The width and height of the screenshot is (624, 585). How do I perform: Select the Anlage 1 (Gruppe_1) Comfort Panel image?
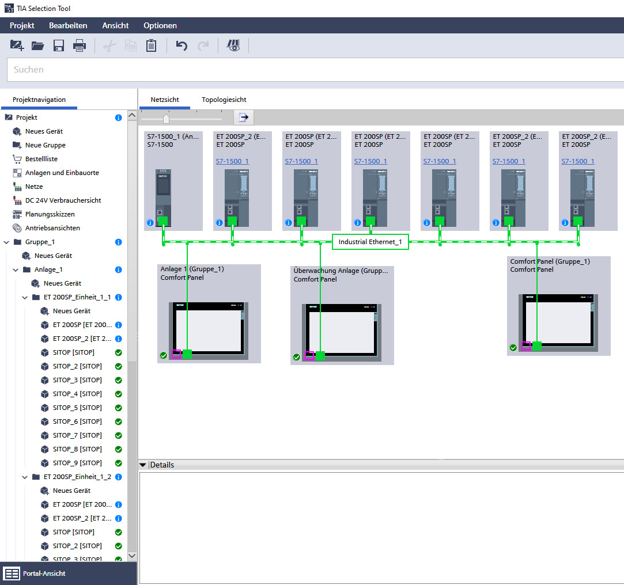pos(209,331)
